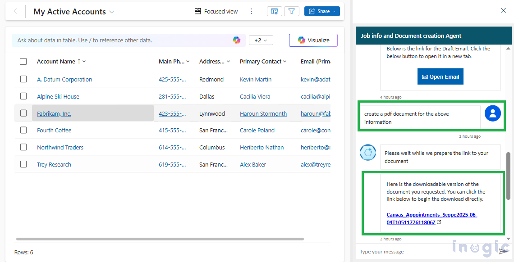Click the user avatar icon in chat
514x262 pixels.
493,113
